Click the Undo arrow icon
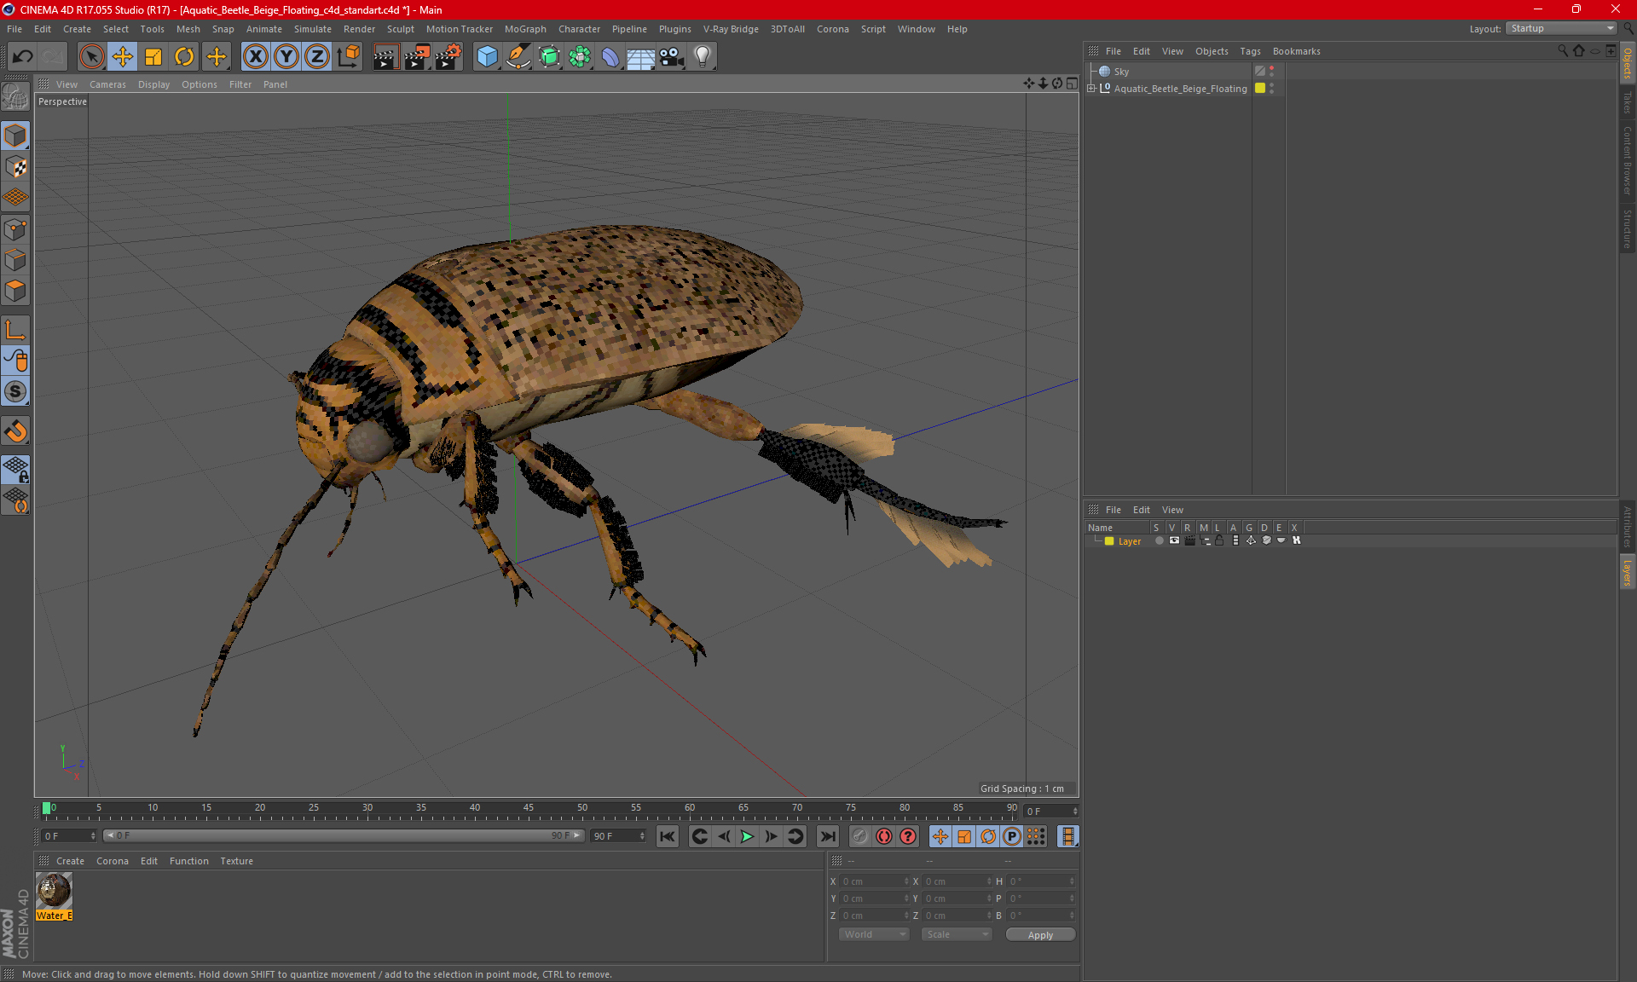1637x982 pixels. (23, 57)
